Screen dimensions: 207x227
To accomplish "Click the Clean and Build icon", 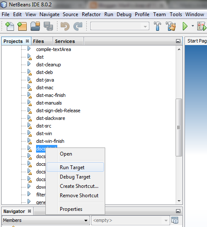I will coord(171,26).
